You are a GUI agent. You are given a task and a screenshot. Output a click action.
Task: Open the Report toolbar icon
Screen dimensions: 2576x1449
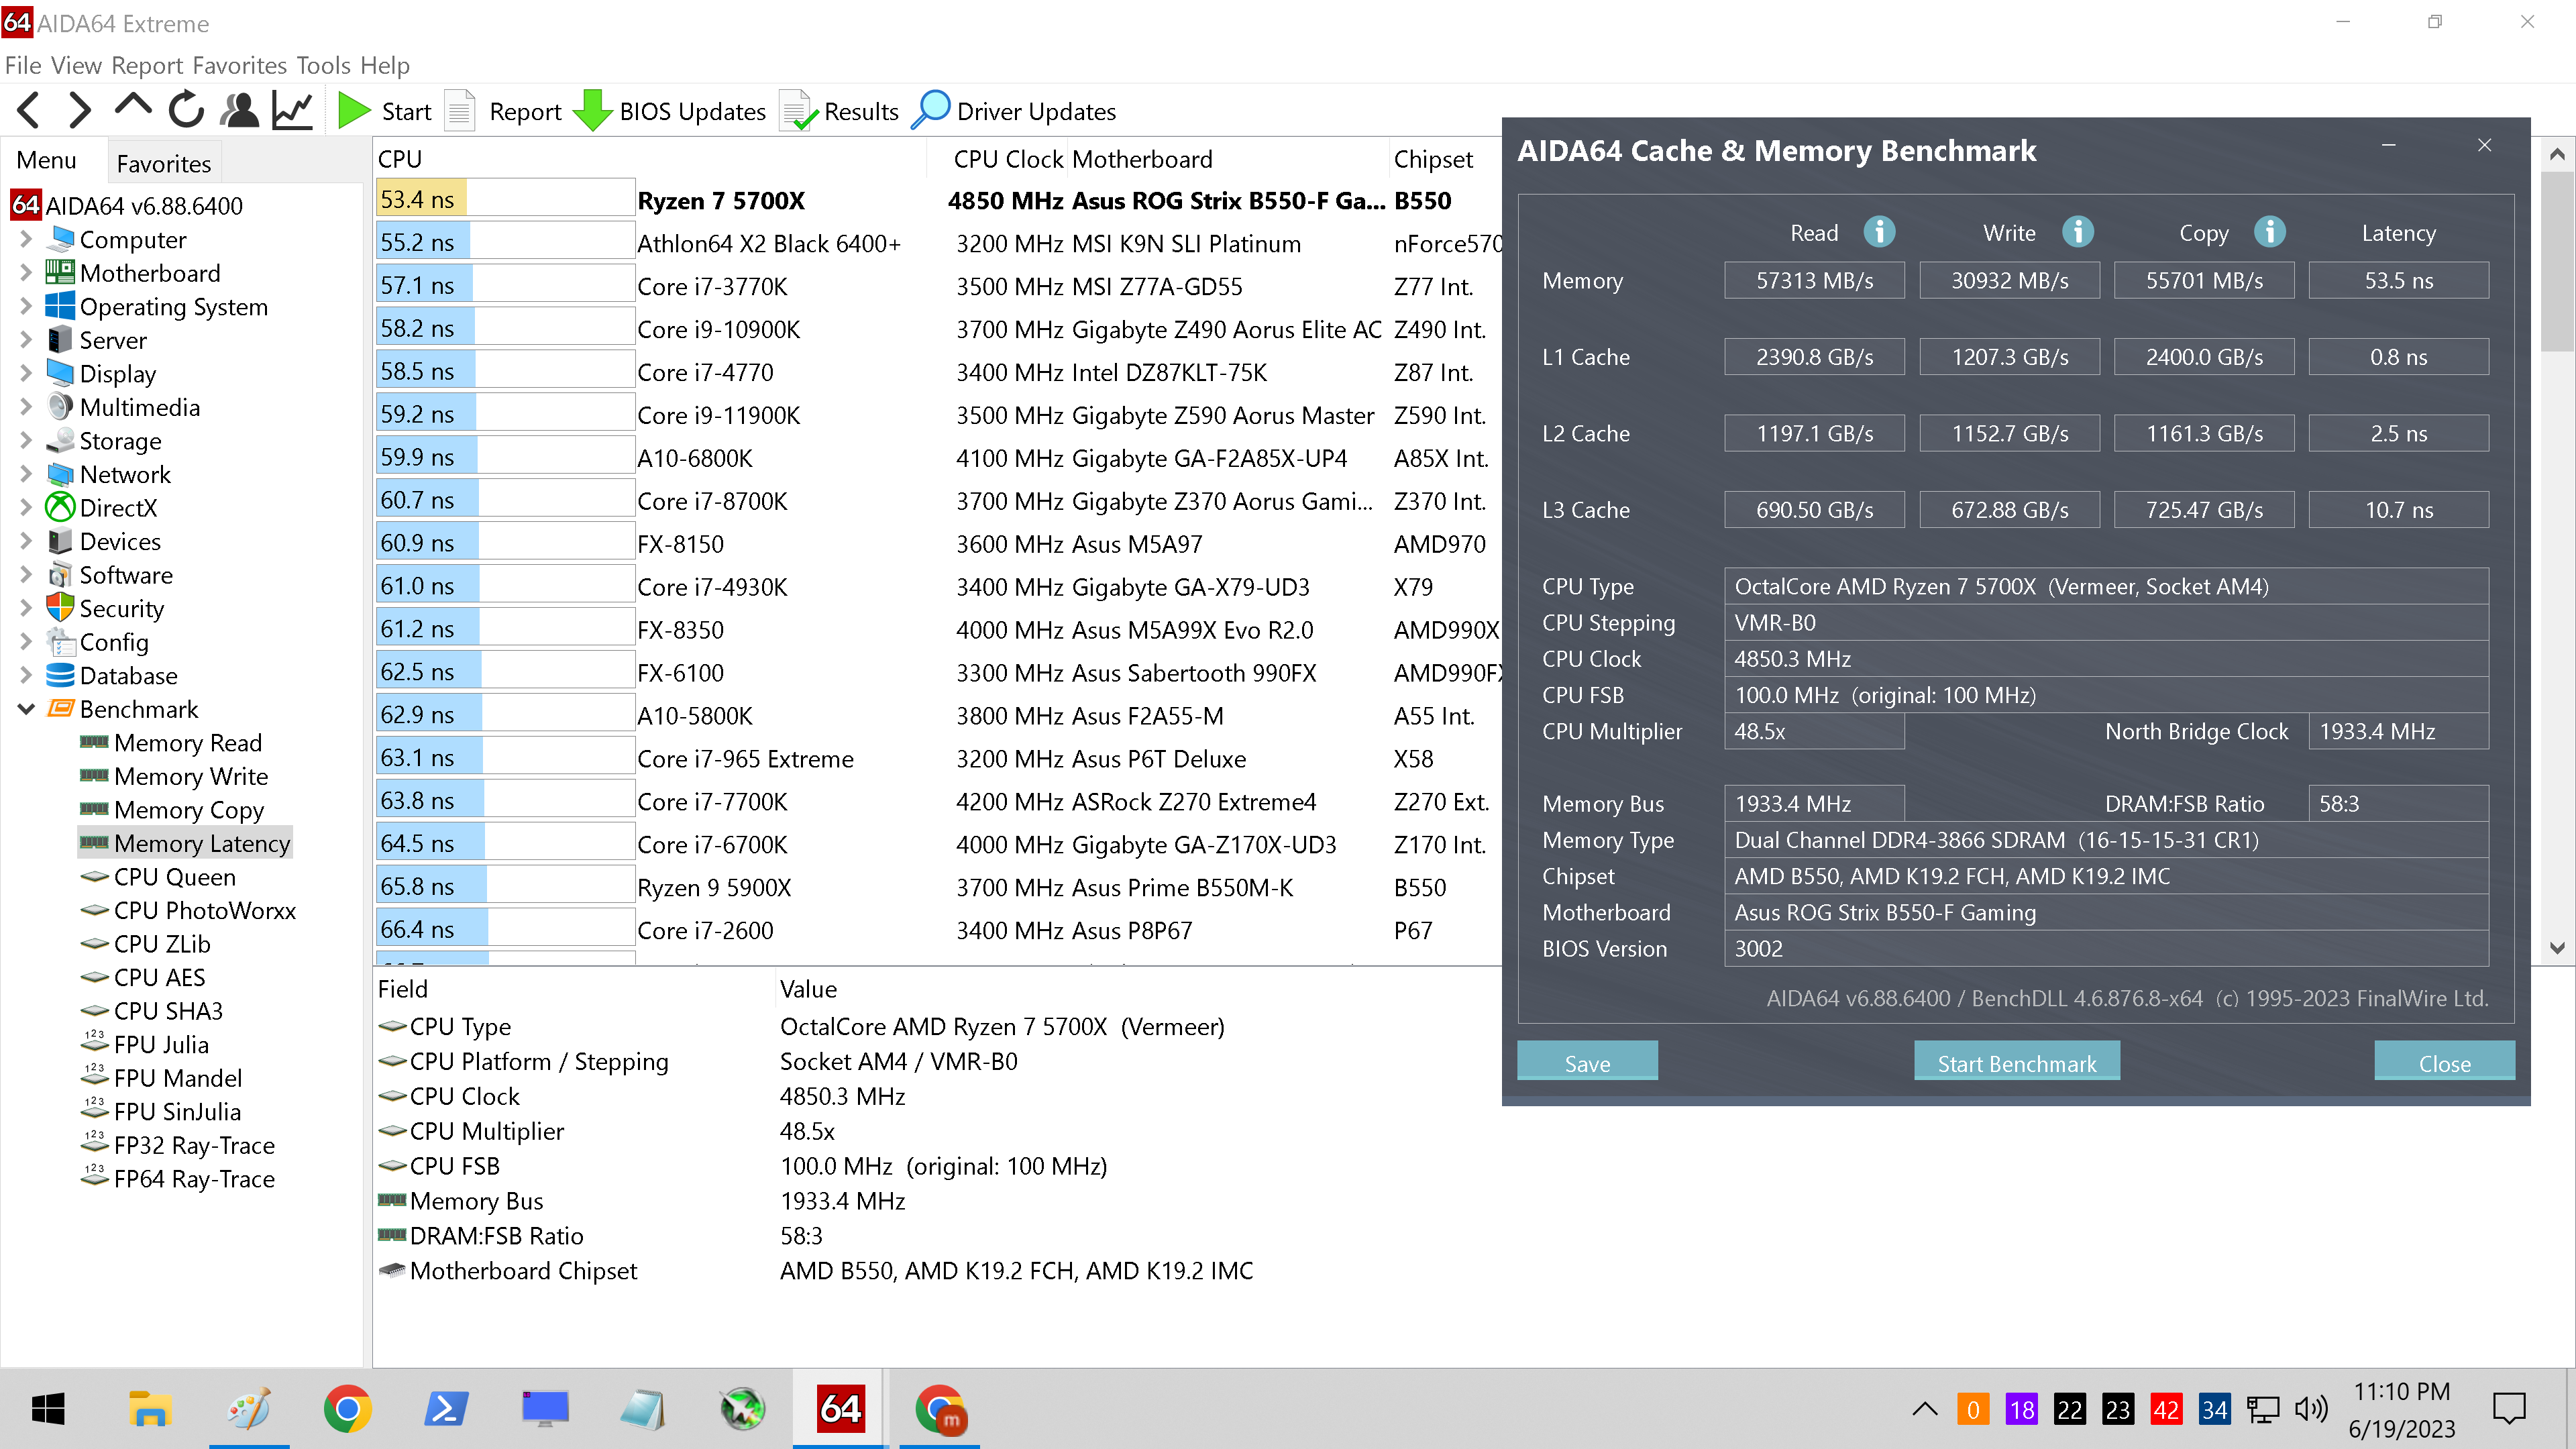tap(459, 110)
